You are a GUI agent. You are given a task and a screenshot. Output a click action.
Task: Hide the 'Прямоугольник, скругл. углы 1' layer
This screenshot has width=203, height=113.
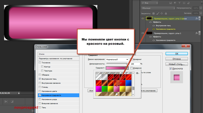pos(143,33)
